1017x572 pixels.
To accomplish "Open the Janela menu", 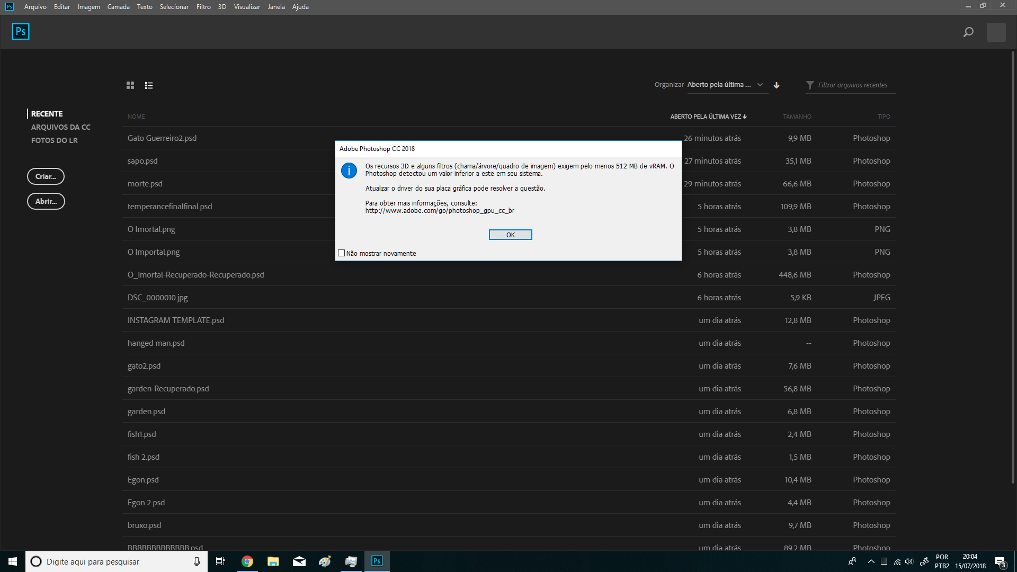I will click(276, 7).
